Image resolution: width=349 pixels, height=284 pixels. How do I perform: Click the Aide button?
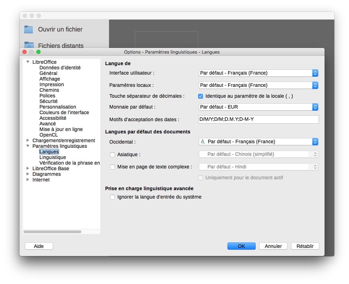39,246
